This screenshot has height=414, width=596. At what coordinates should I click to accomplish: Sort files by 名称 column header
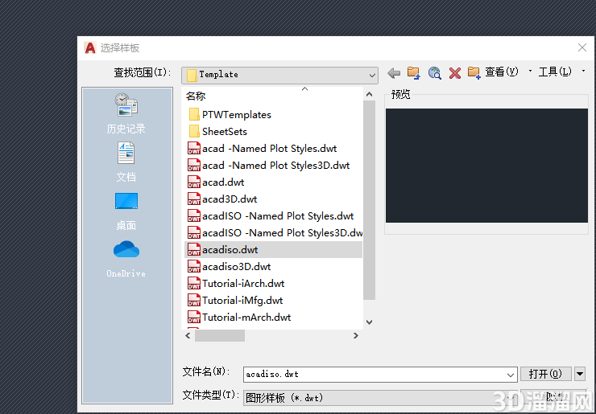tap(196, 96)
